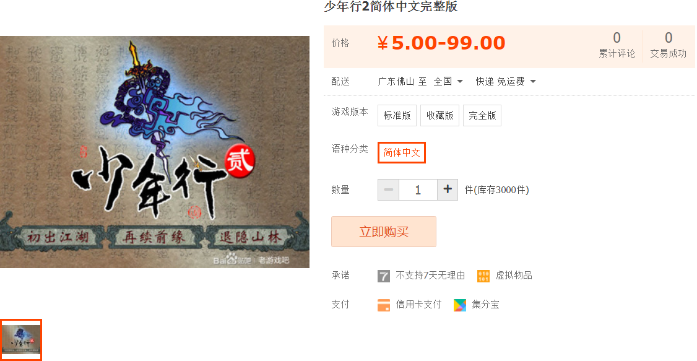The image size is (697, 361).
Task: Click the virtual item orange icon
Action: click(483, 276)
